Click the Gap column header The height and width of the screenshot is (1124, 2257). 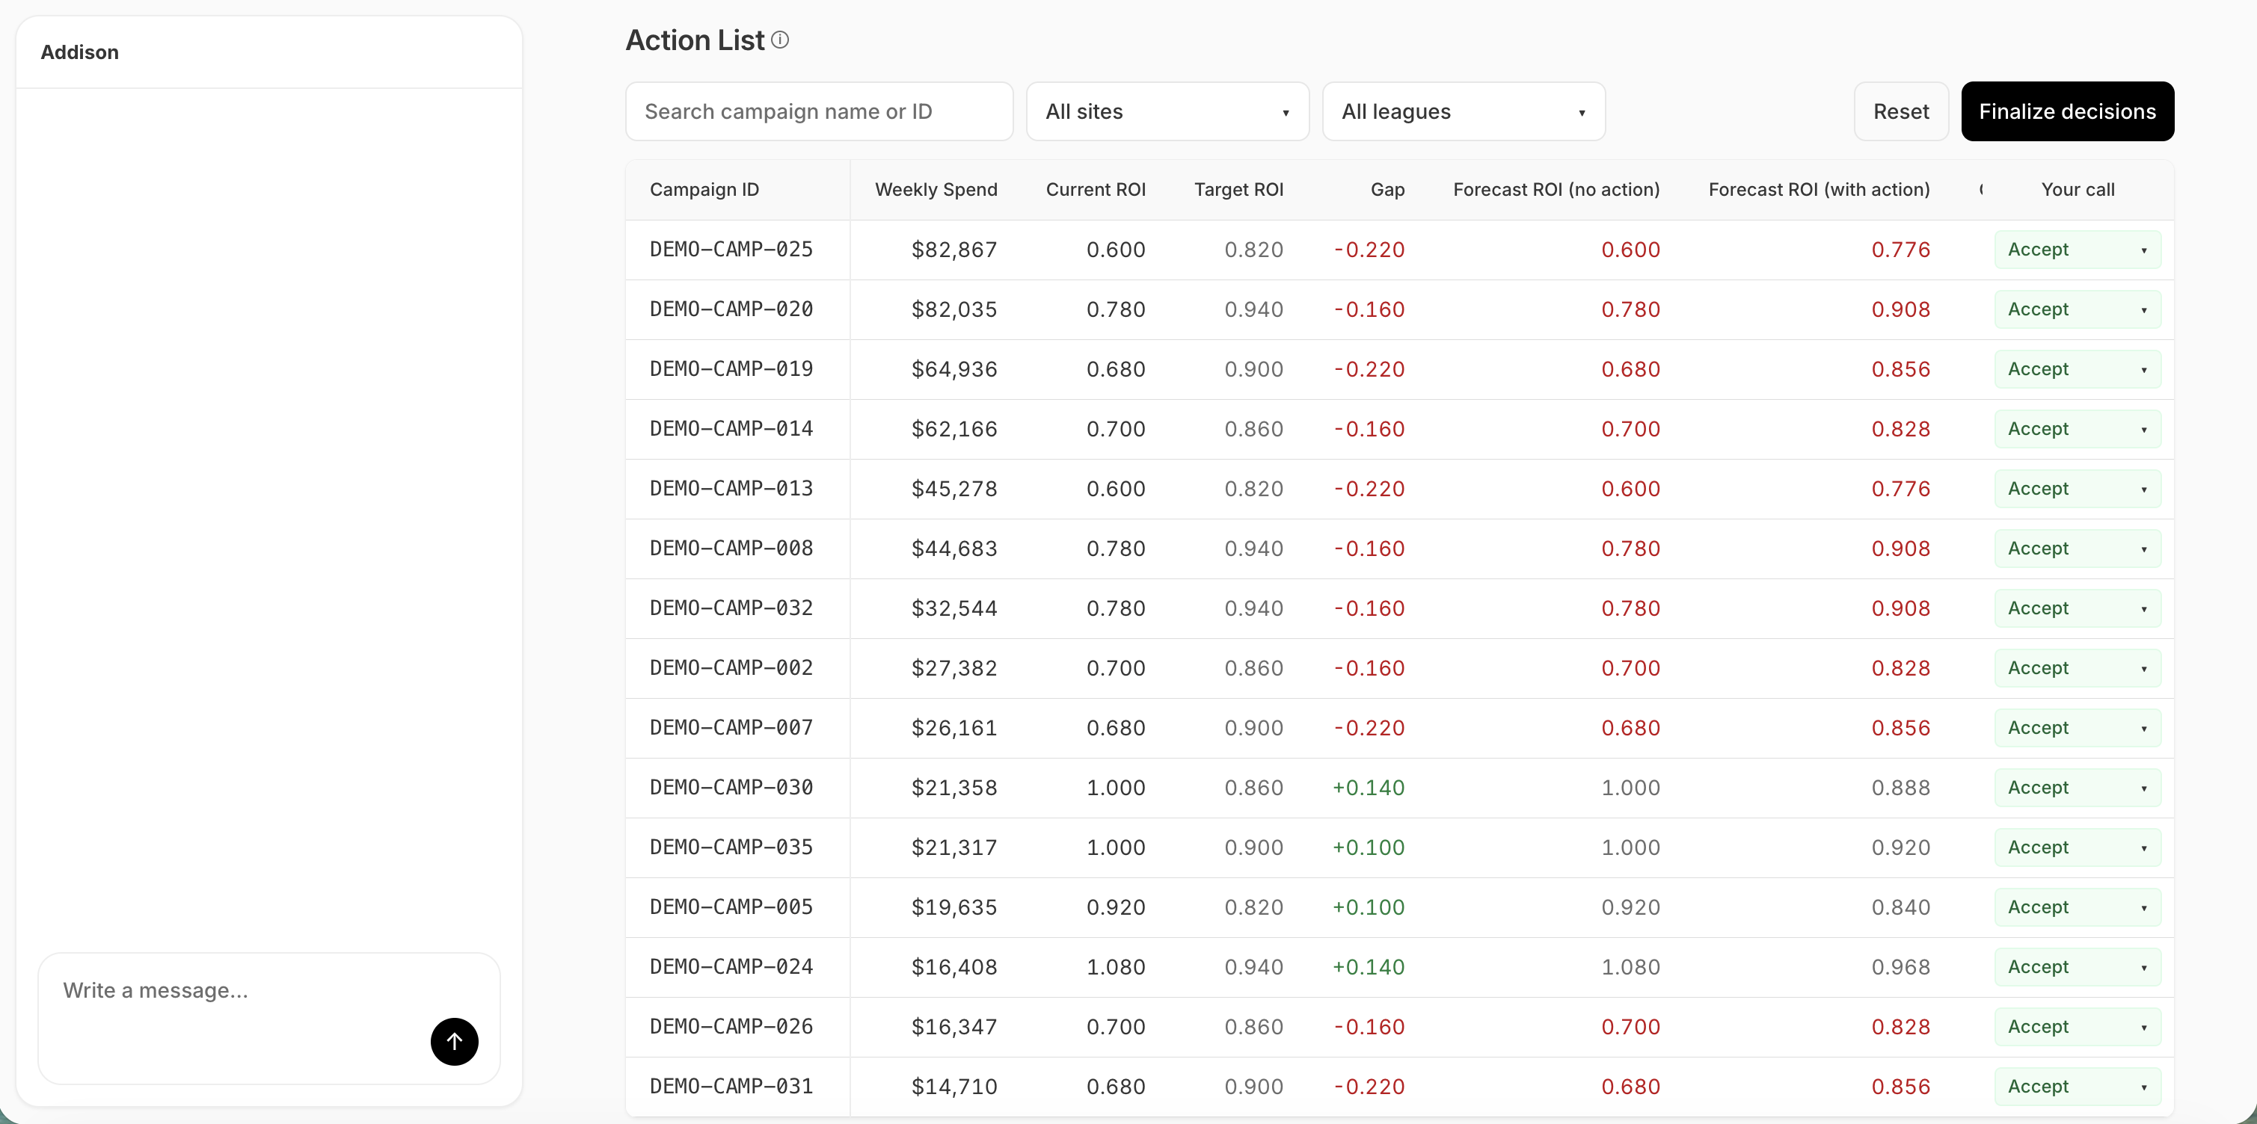(1387, 189)
